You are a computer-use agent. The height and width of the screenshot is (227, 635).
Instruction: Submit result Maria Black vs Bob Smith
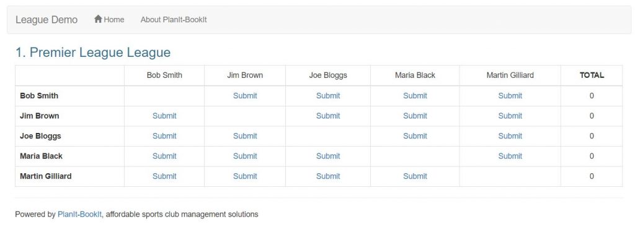[164, 156]
